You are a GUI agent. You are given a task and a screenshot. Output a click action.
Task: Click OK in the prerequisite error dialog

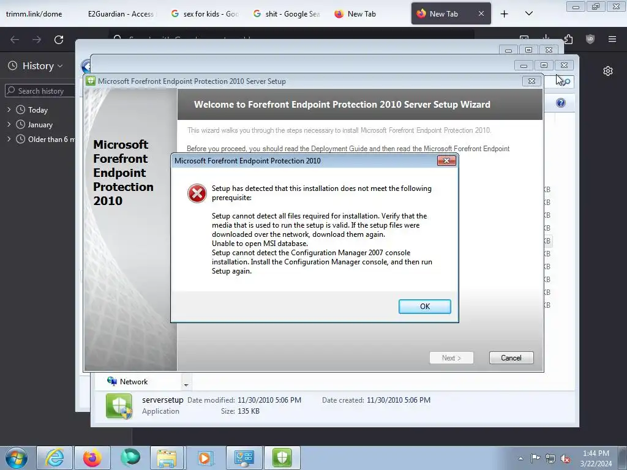pos(425,306)
